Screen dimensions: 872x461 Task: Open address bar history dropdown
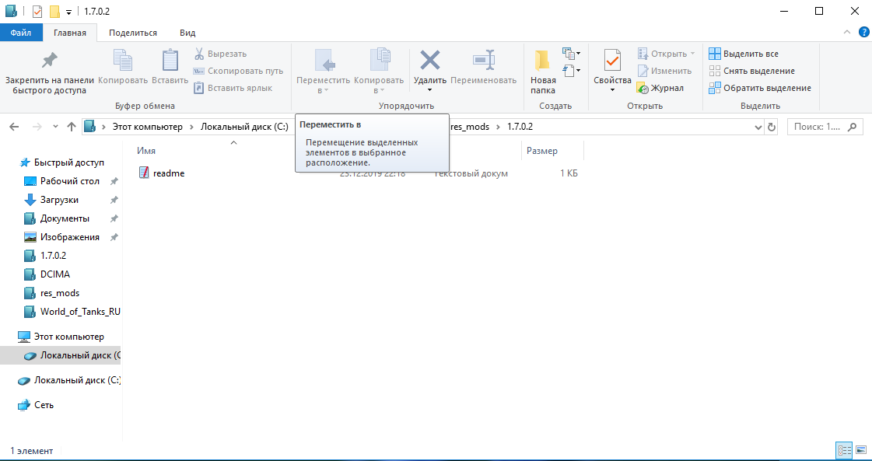click(x=758, y=127)
